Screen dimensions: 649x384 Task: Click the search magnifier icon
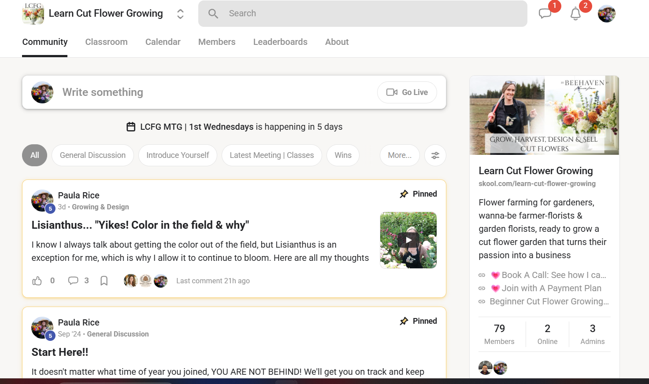point(213,14)
